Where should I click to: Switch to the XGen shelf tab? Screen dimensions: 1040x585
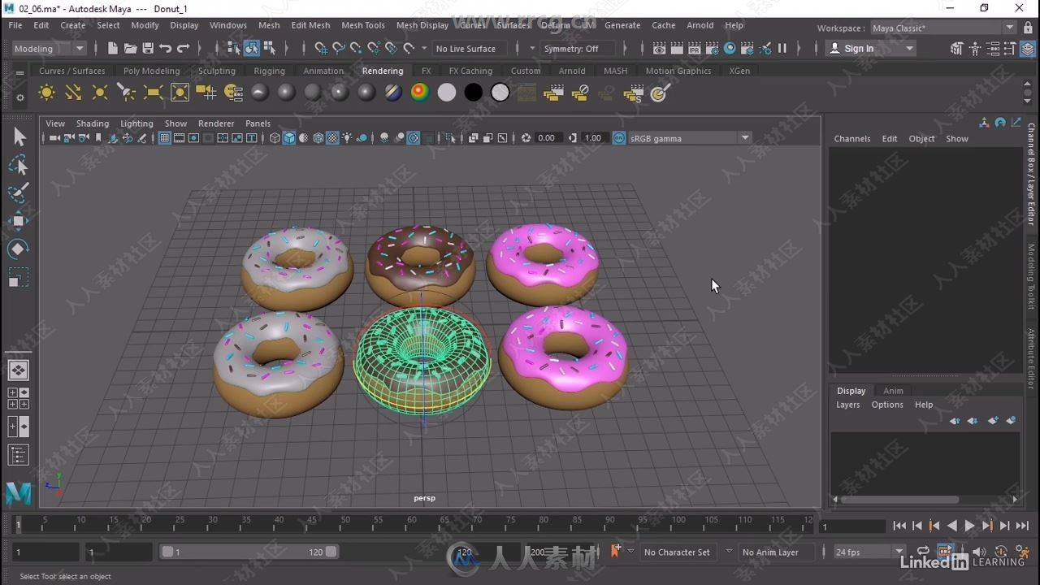click(x=739, y=71)
